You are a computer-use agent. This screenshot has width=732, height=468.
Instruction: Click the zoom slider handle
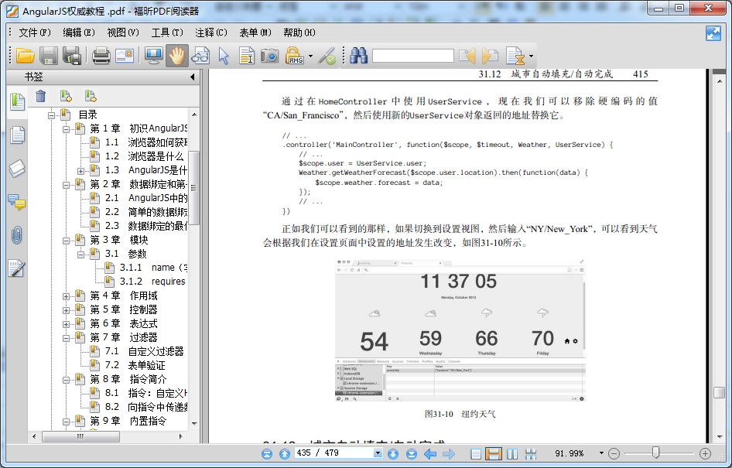(656, 453)
